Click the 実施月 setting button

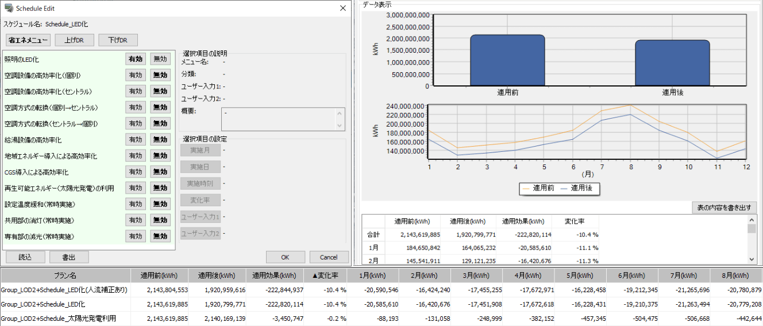point(201,150)
